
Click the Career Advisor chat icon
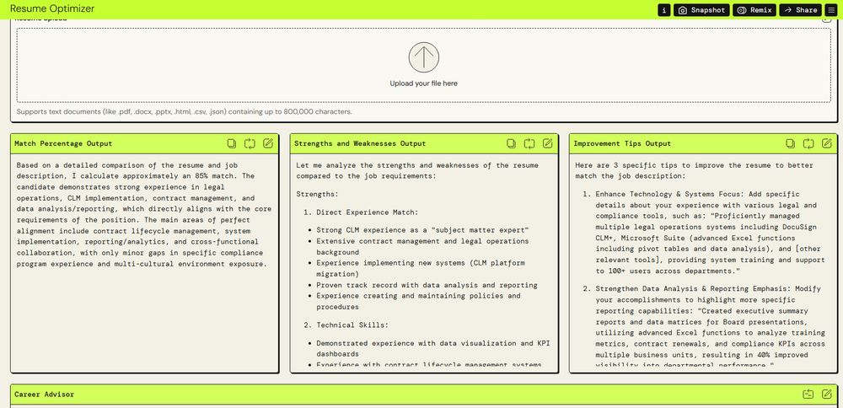pyautogui.click(x=808, y=394)
